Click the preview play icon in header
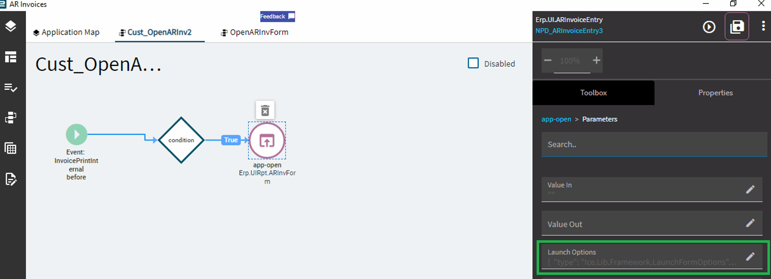Viewport: 771px width, 279px height. click(709, 27)
